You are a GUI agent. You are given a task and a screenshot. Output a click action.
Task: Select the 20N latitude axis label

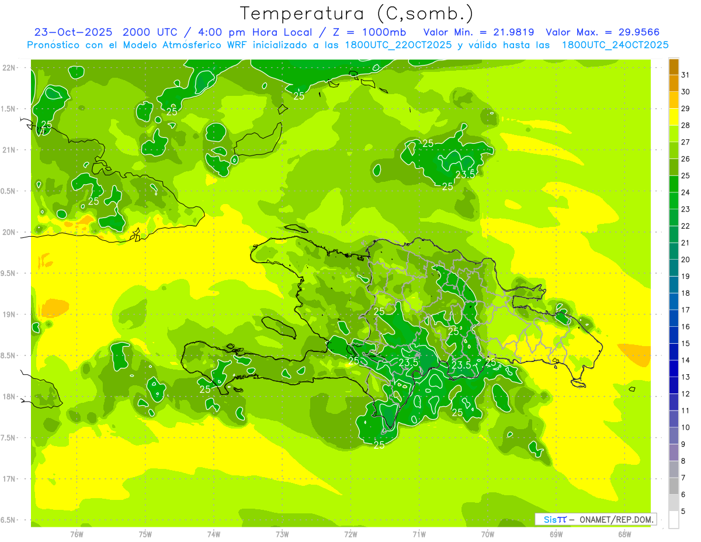coord(9,232)
